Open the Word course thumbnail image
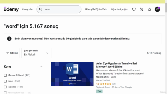Screen dimensions: 167x94 pyautogui.click(x=72, y=74)
